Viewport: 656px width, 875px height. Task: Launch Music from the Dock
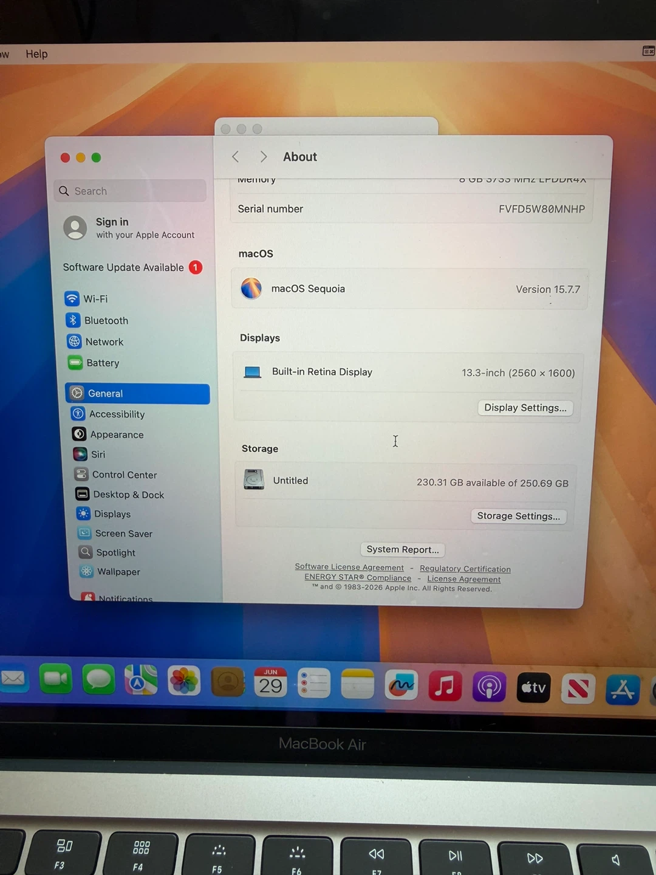tap(445, 687)
